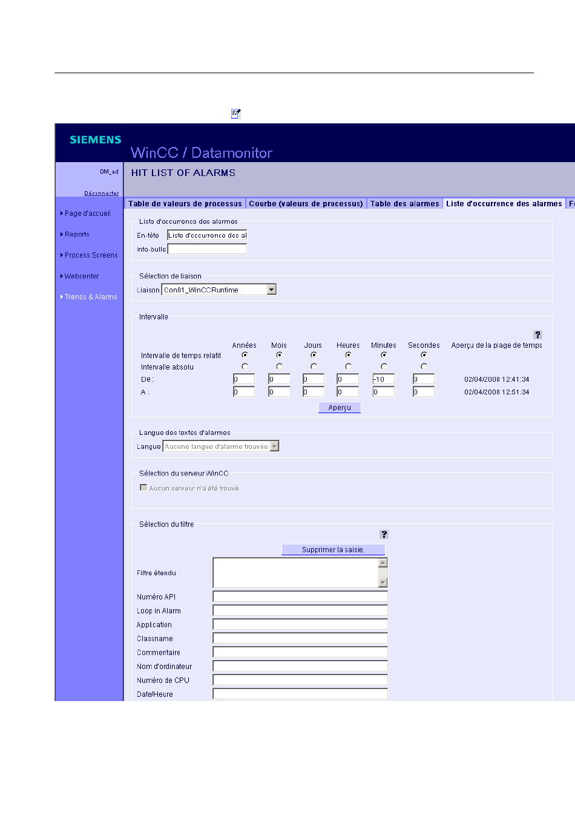Switch to Liste d'occurrence des alarmes tab
The height and width of the screenshot is (813, 575).
point(504,204)
